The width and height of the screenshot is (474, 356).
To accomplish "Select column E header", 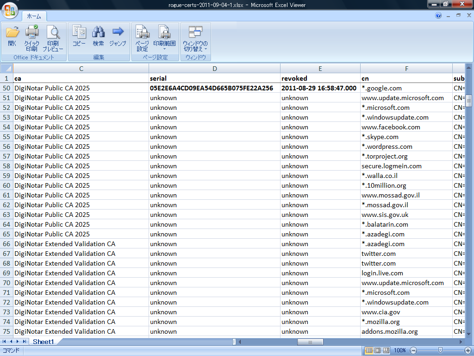I will (x=320, y=69).
